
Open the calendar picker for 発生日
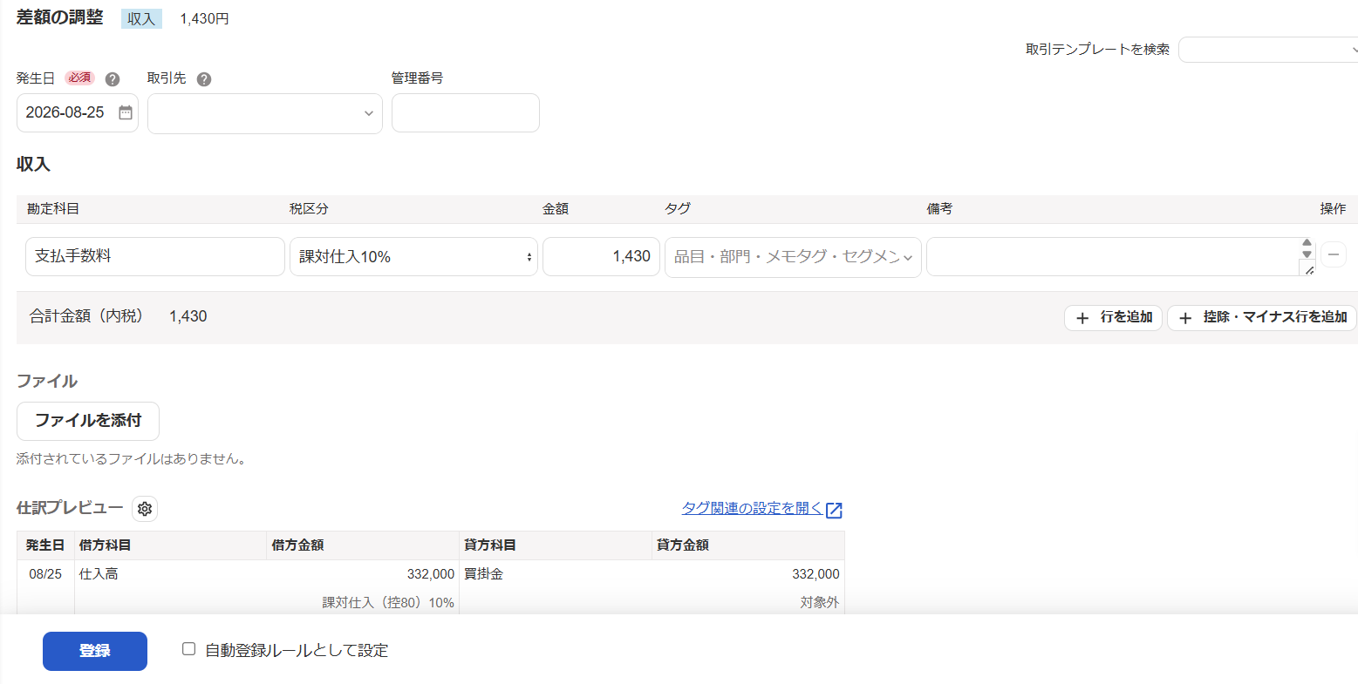126,112
